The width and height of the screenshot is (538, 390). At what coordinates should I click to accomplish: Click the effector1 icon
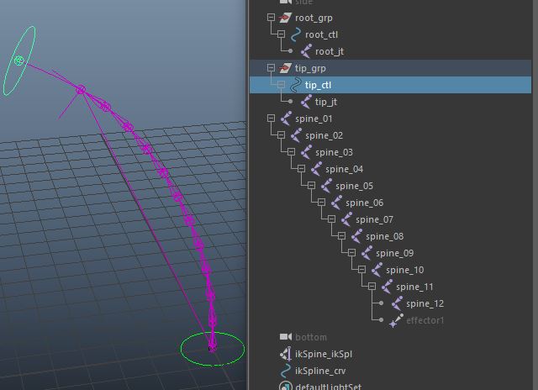point(396,320)
